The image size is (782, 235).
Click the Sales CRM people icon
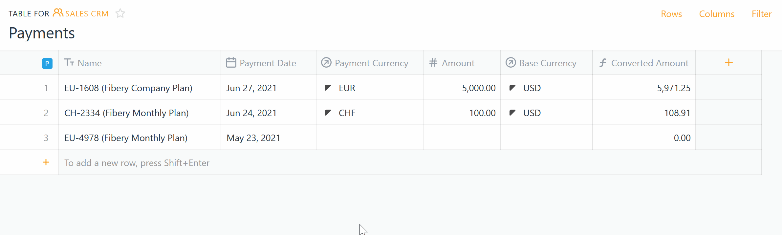point(58,13)
